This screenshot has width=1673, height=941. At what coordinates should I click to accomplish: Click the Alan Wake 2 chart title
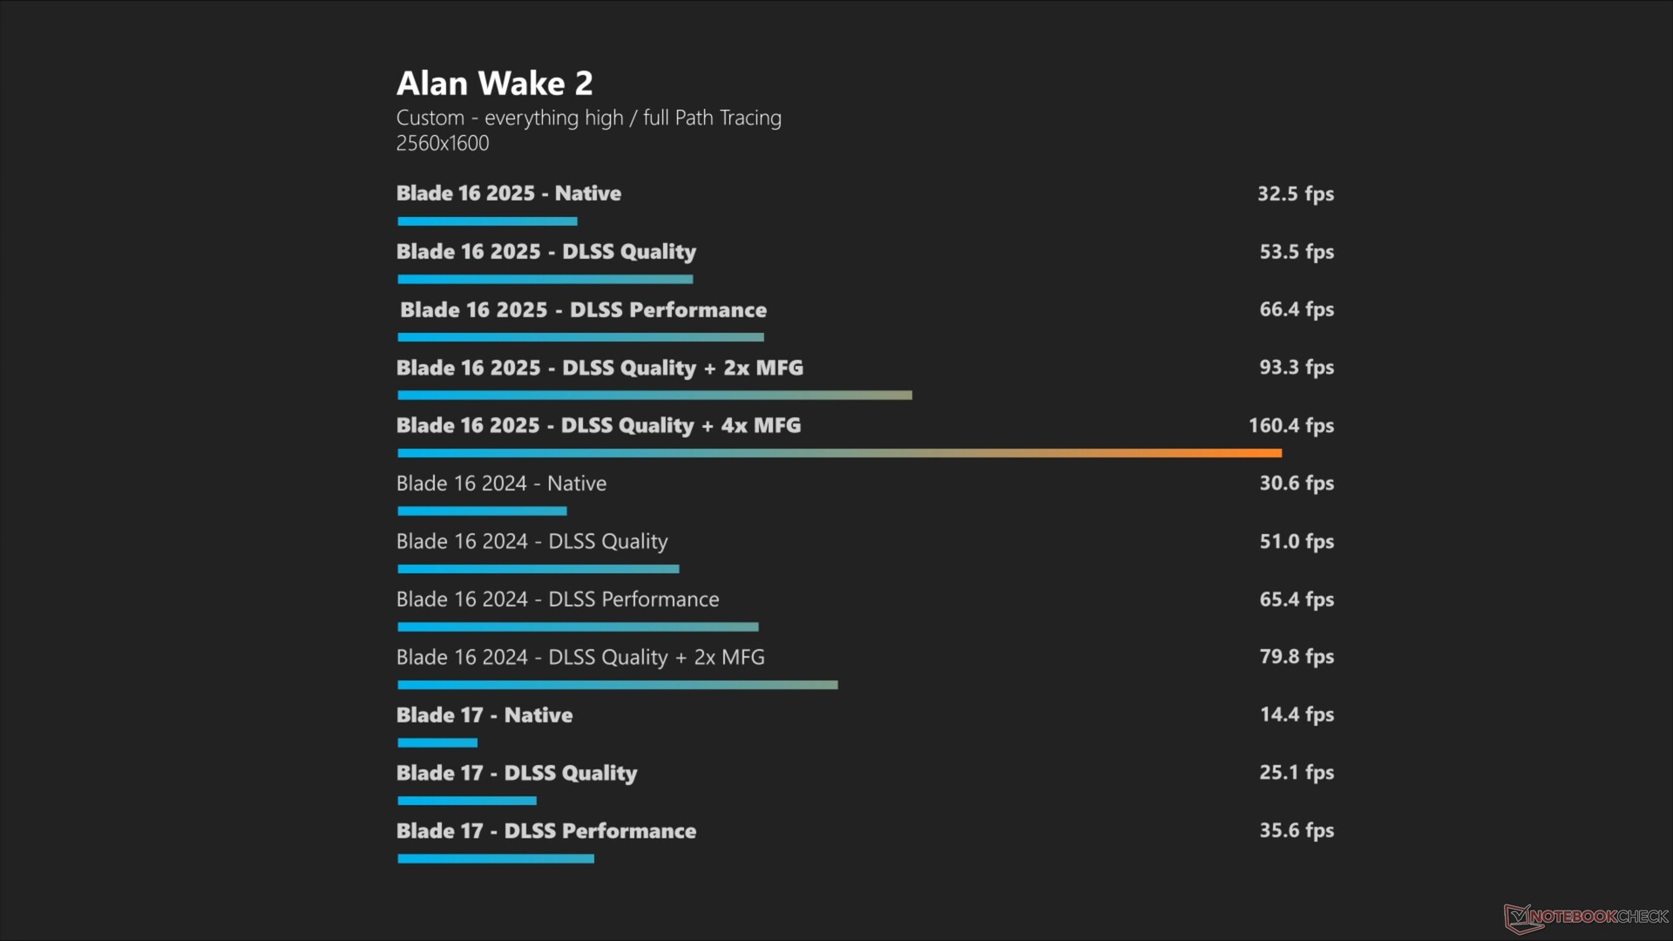pos(494,84)
